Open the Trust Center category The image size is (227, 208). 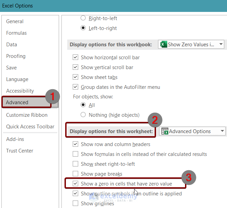[19, 151]
